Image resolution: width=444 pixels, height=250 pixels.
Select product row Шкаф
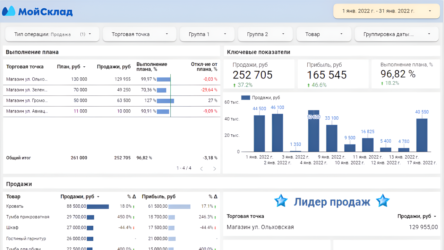point(112,228)
